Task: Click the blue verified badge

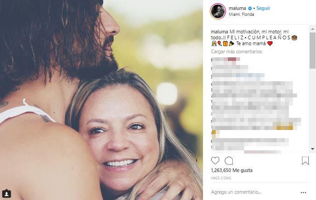Action: [250, 9]
